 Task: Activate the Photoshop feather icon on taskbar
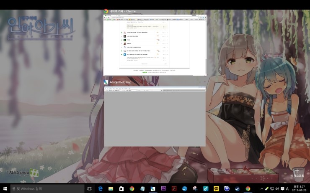(x=153, y=189)
